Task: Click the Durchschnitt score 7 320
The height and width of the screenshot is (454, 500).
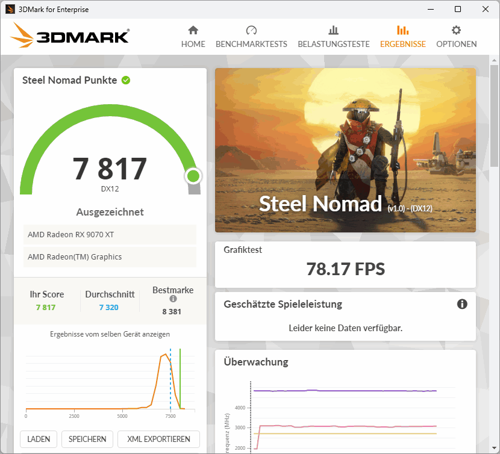Action: click(x=109, y=307)
